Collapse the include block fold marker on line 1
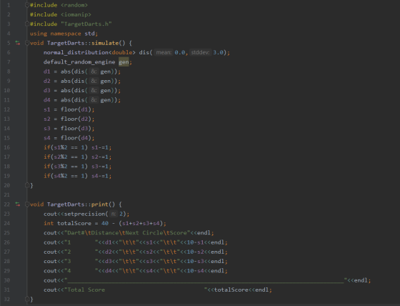The height and width of the screenshot is (306, 400). pos(27,5)
